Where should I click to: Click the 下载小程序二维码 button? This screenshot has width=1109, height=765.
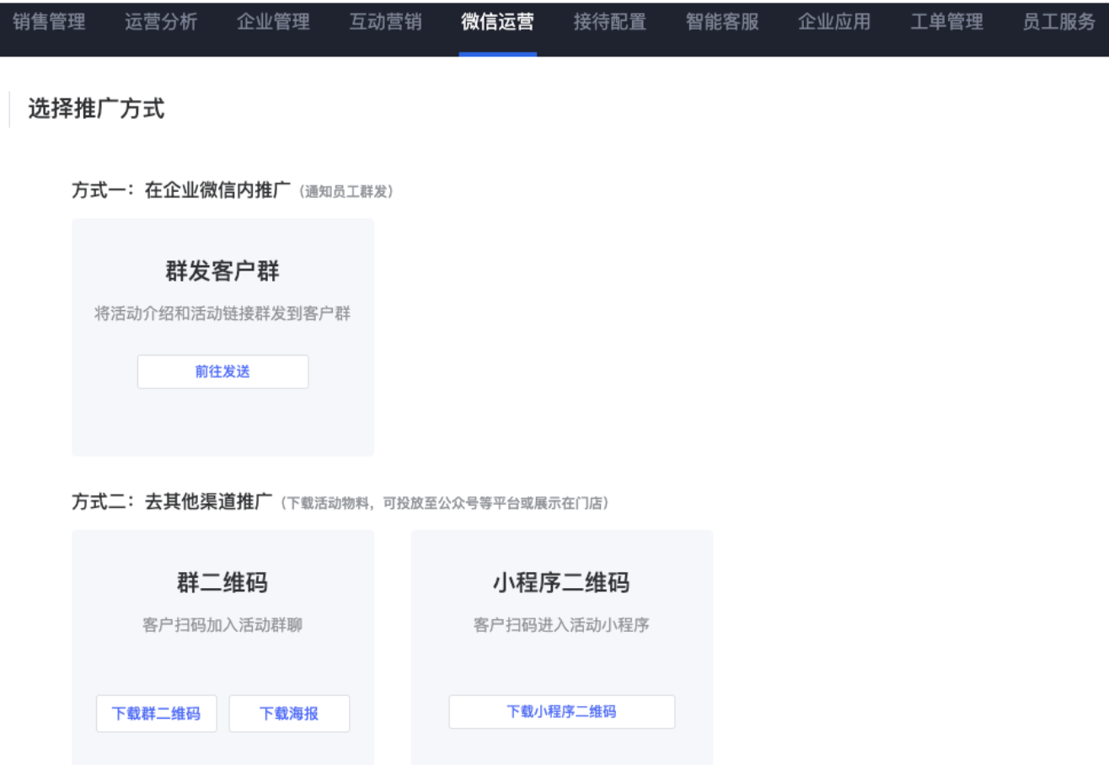[x=561, y=712]
